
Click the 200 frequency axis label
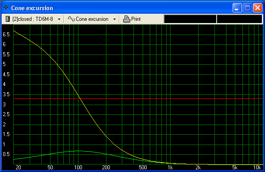[106, 168]
